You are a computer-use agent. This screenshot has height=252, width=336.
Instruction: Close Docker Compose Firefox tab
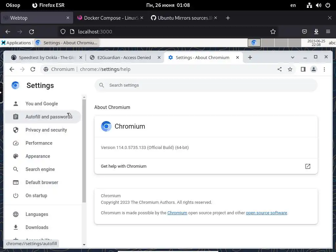[142, 18]
